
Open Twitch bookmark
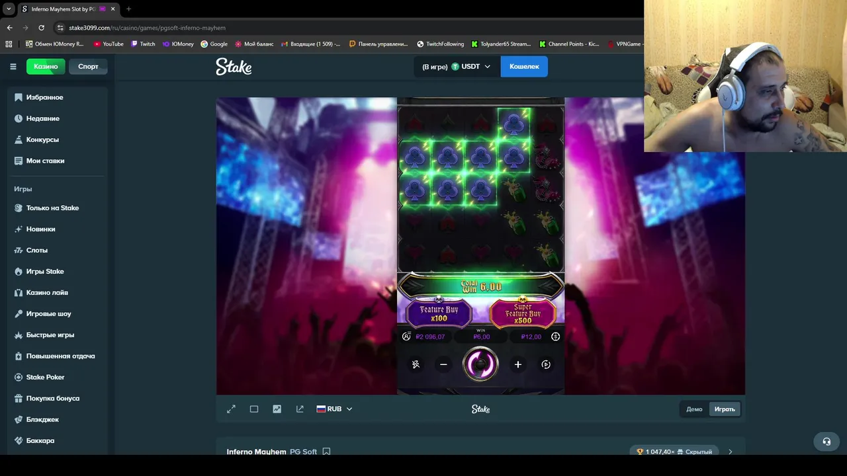[x=143, y=44]
